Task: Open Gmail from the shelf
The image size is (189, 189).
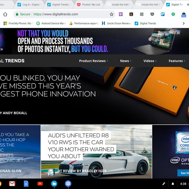Action: point(12,184)
